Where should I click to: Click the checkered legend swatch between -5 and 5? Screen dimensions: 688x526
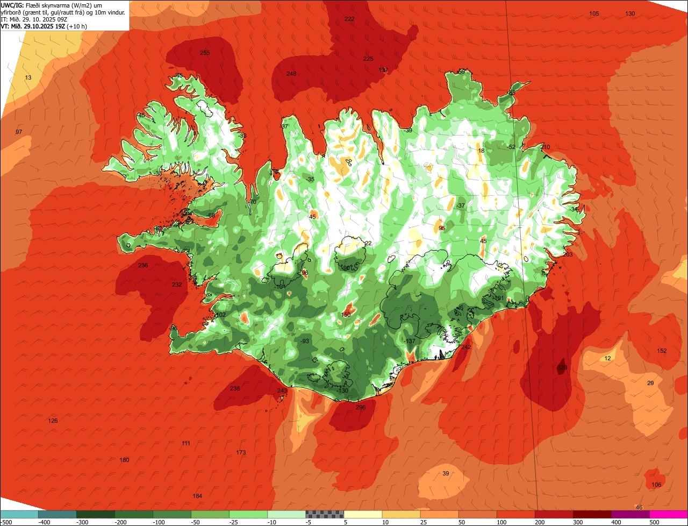coord(325,514)
